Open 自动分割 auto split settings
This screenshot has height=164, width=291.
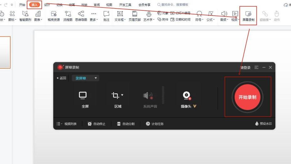[126, 124]
